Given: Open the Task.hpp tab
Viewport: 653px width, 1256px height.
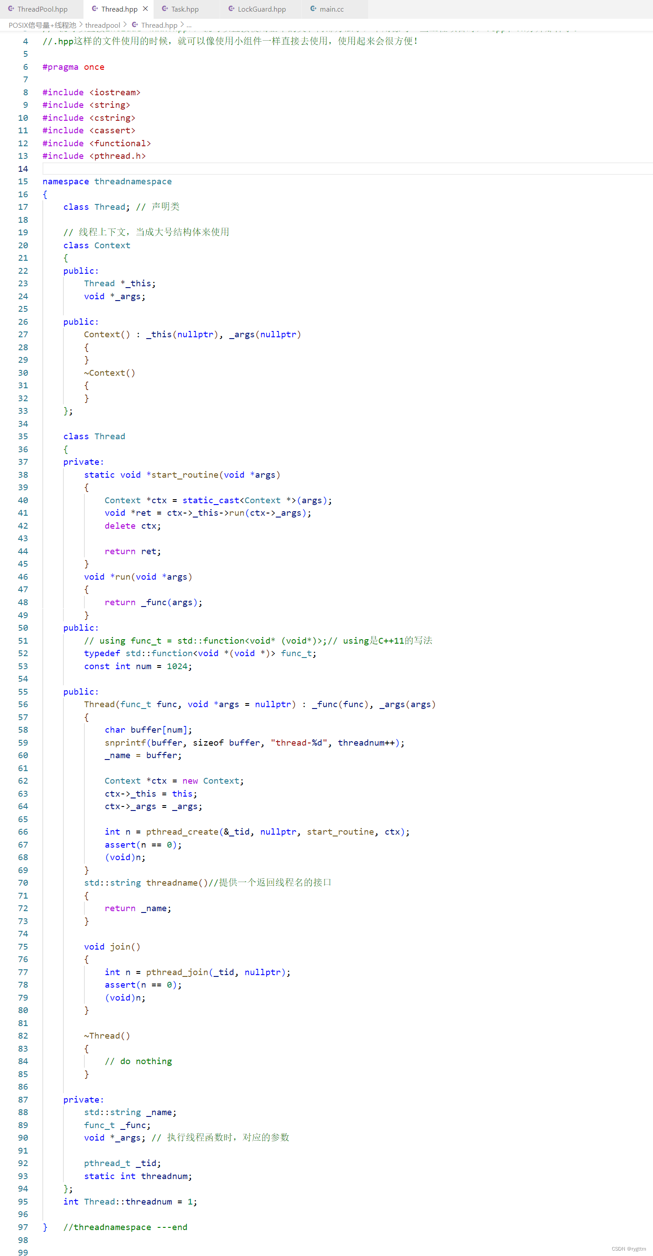Looking at the screenshot, I should pyautogui.click(x=184, y=9).
